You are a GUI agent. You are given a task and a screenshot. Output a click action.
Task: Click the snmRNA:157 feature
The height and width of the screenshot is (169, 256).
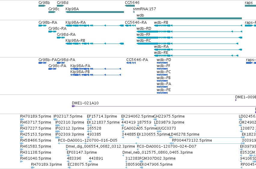pos(134,12)
